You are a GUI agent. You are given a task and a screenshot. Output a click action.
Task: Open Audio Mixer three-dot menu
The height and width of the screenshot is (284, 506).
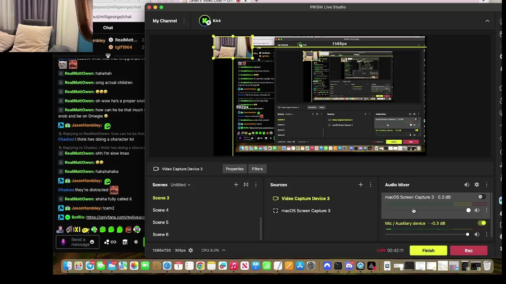[x=487, y=185]
